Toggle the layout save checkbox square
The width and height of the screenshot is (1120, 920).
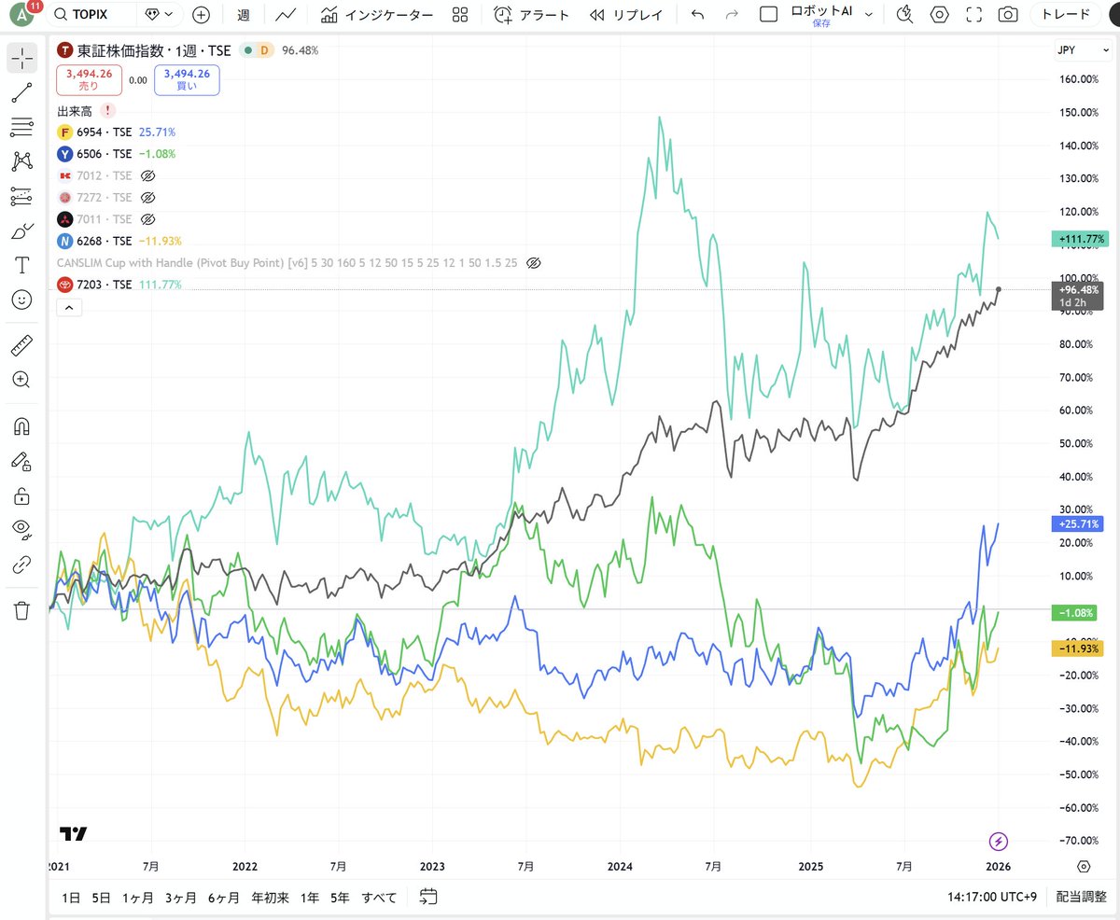click(x=768, y=15)
